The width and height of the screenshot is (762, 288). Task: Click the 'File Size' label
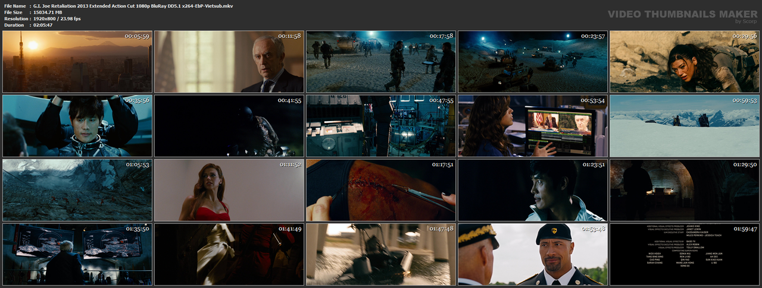[13, 12]
